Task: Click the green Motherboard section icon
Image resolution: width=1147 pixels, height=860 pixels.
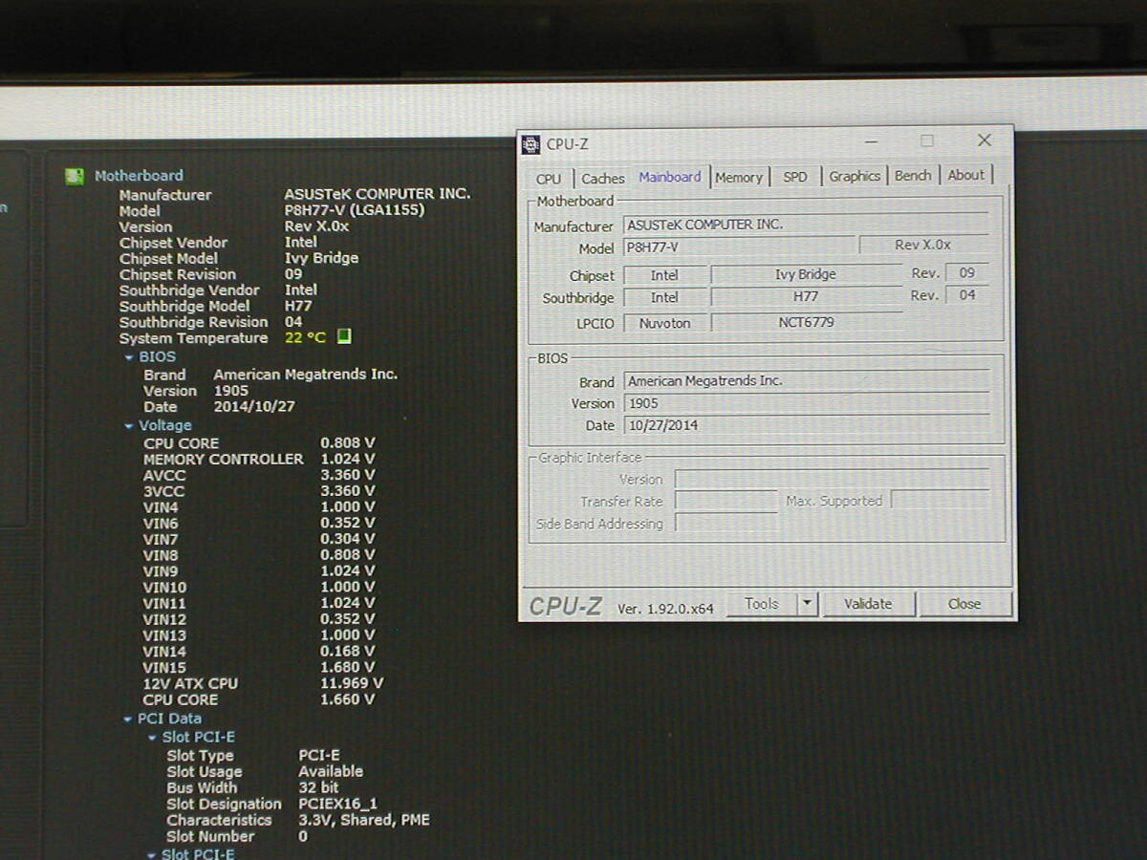Action: (x=74, y=176)
